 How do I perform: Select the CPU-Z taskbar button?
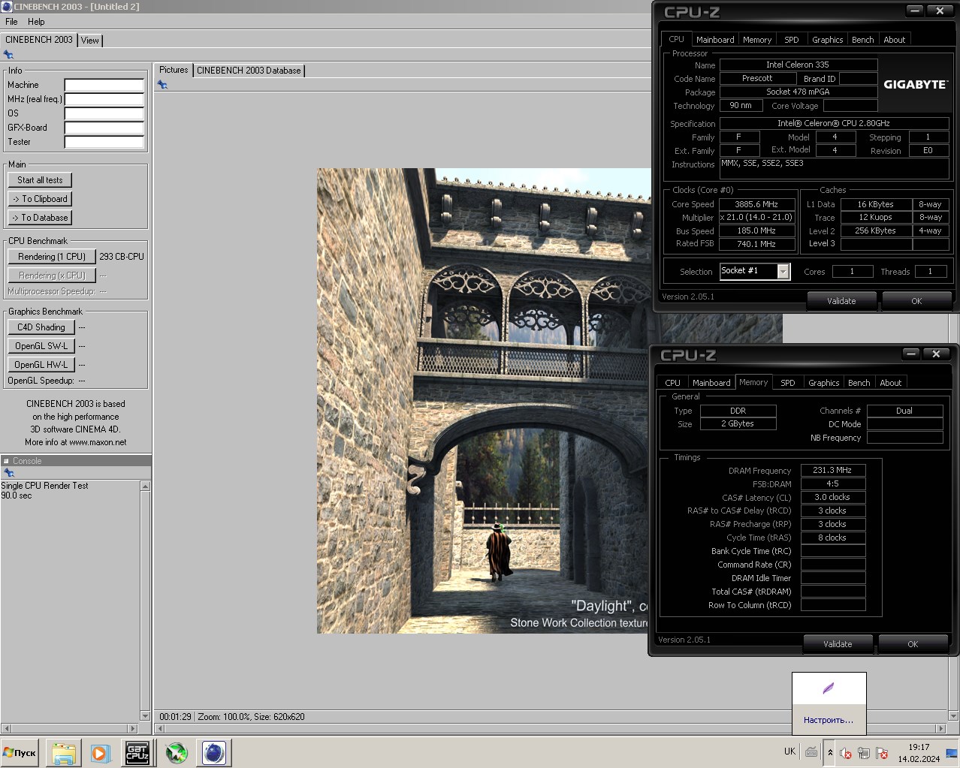coord(137,752)
